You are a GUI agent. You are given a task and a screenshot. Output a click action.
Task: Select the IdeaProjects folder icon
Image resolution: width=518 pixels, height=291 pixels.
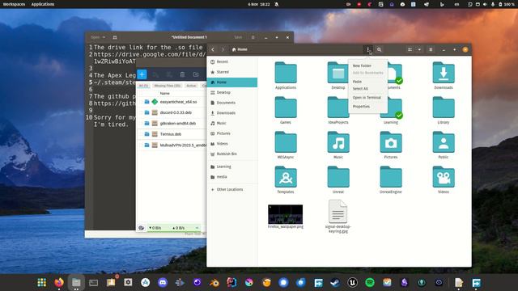(338, 108)
